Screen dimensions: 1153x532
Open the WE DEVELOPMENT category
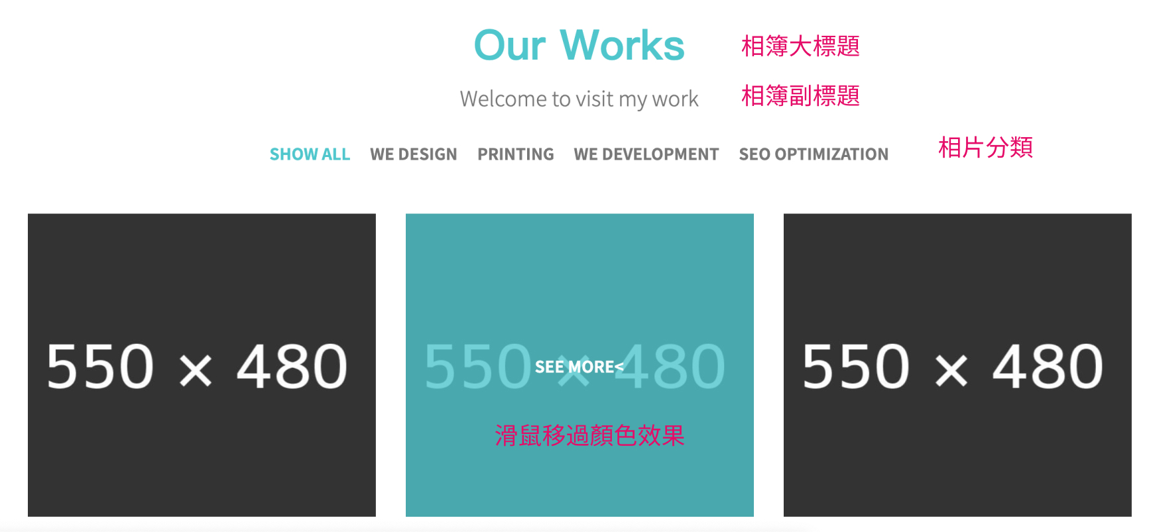646,154
